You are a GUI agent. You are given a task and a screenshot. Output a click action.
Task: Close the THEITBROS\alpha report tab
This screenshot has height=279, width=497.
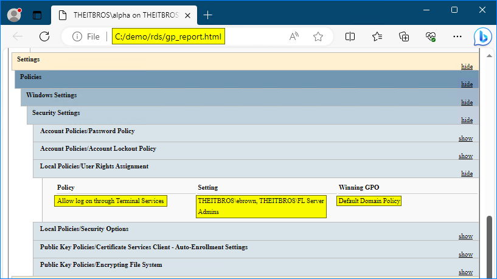187,15
